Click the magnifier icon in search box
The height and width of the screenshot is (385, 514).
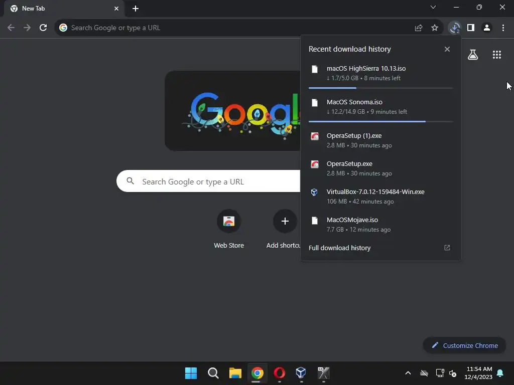point(130,180)
